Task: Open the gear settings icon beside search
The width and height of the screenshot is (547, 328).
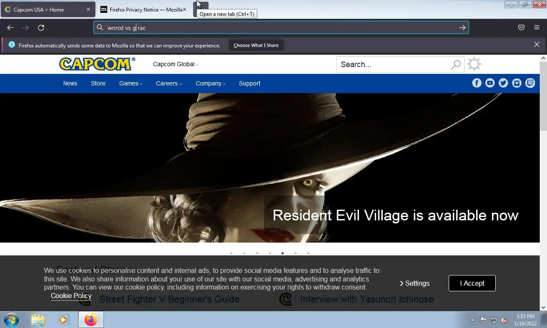Action: 474,64
